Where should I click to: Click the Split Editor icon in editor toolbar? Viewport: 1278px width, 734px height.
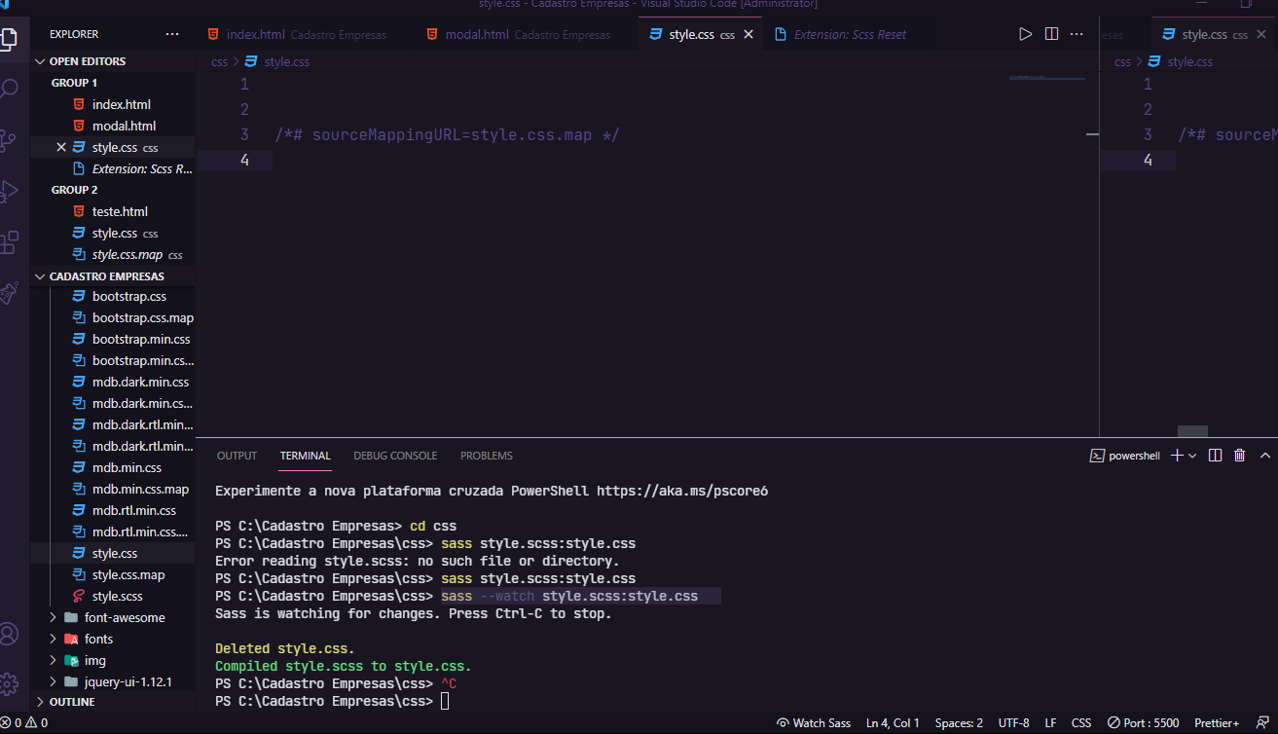coord(1051,34)
